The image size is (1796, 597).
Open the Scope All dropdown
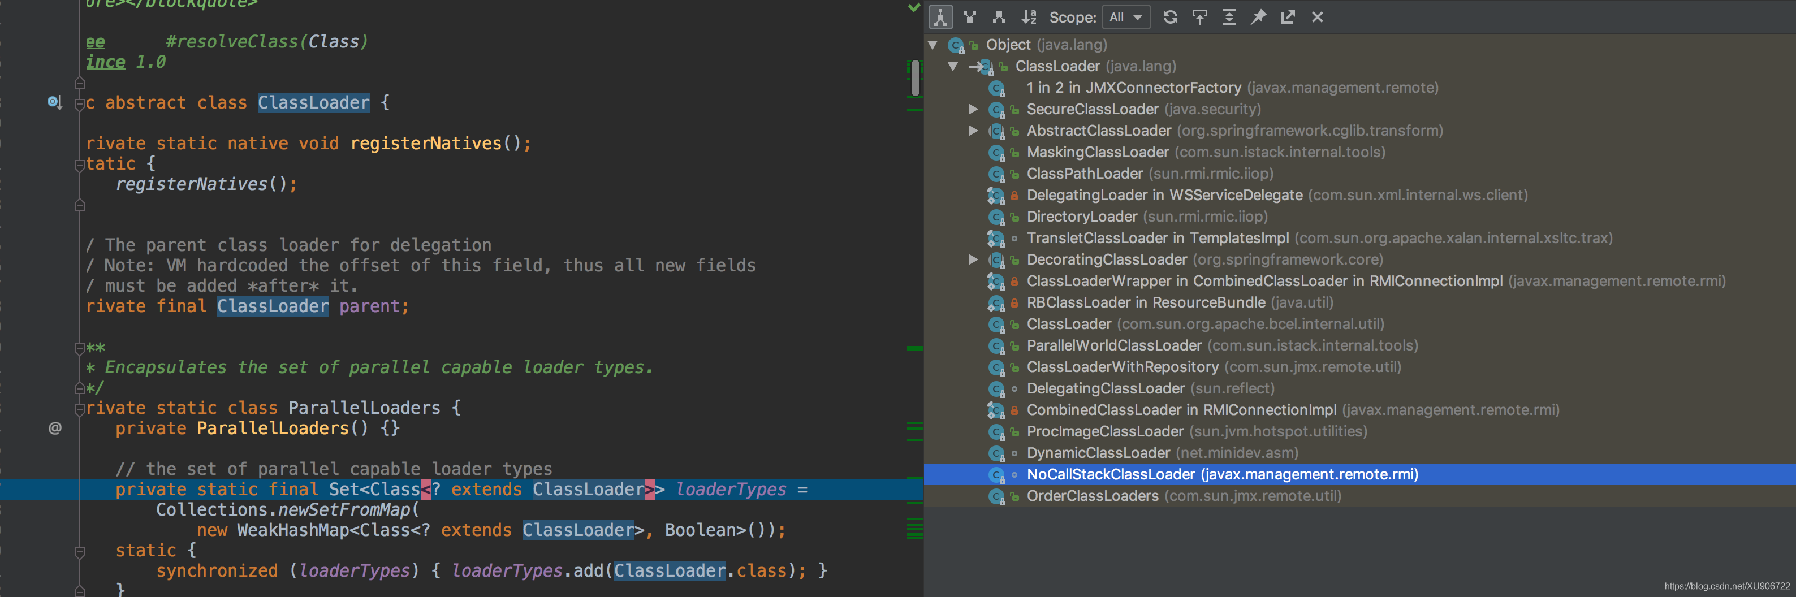pos(1125,18)
